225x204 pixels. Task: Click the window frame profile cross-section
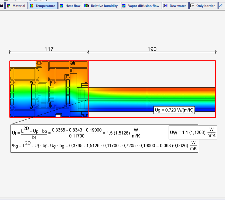click(x=49, y=89)
